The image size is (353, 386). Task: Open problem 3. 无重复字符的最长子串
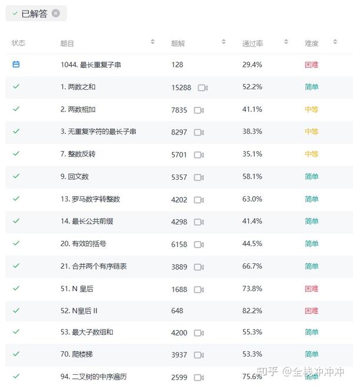pyautogui.click(x=98, y=132)
